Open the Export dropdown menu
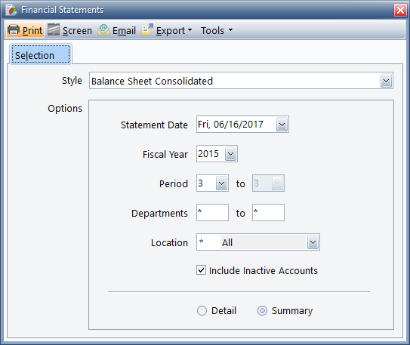 (x=174, y=31)
